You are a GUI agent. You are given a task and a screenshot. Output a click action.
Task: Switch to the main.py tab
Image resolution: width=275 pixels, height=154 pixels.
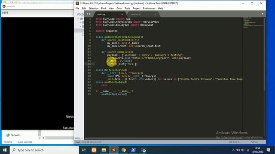101,14
